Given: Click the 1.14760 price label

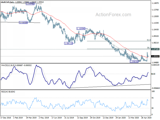Looking at the screenshot, I should tap(30, 4).
